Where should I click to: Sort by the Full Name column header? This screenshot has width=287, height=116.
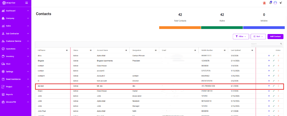41,50
